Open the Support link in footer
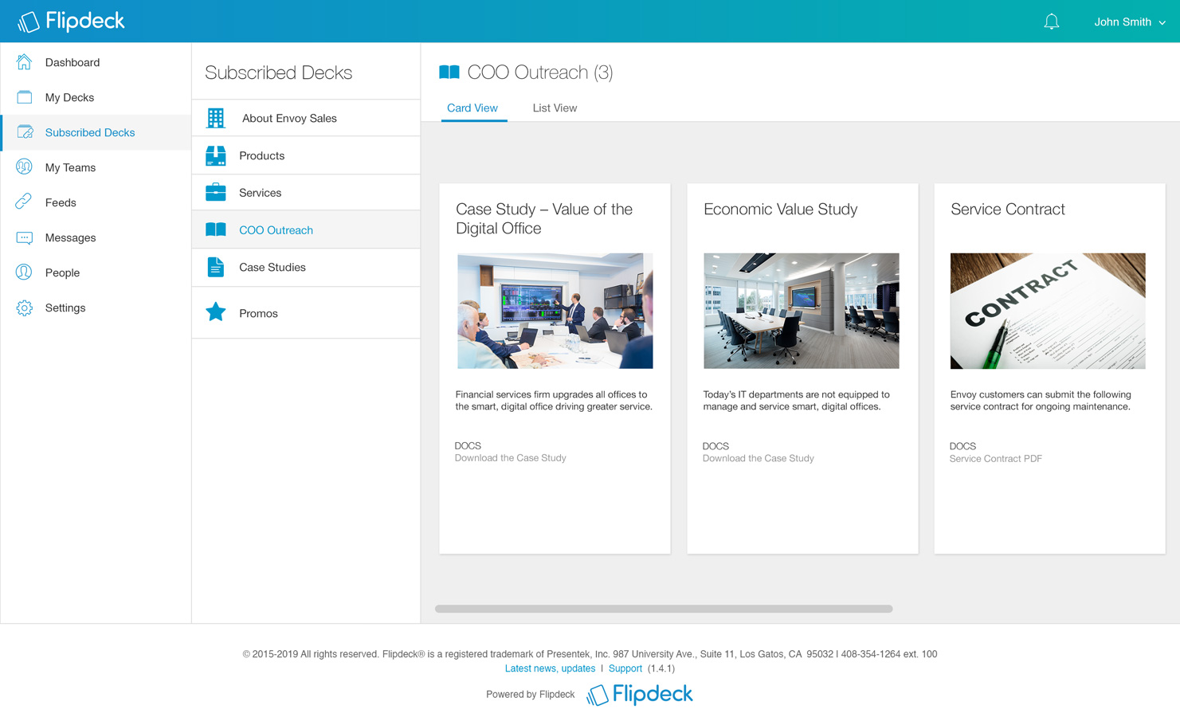Screen dimensions: 1180x717 pos(625,668)
